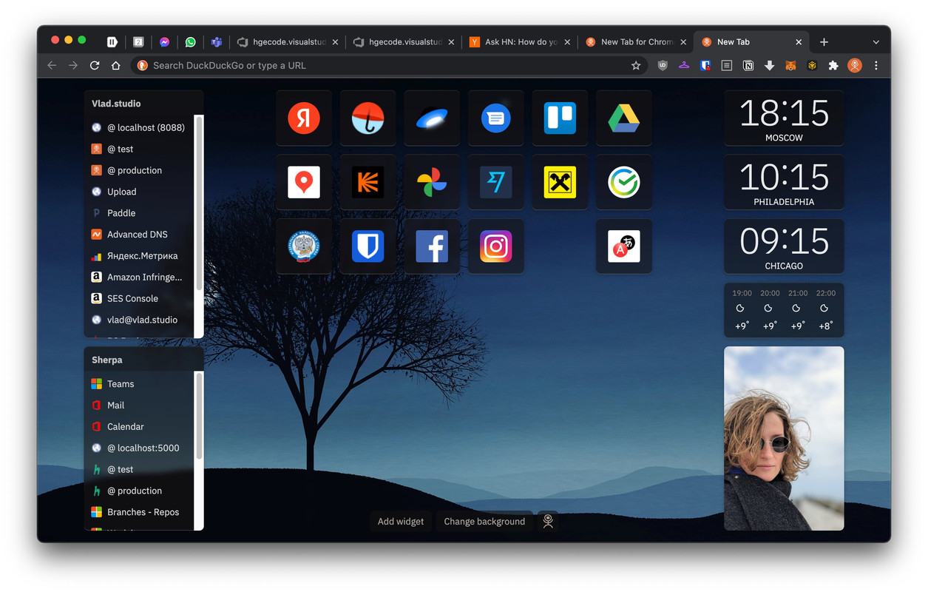The height and width of the screenshot is (592, 928).
Task: Open the Bitwarden shield shortcut tile
Action: click(x=368, y=246)
